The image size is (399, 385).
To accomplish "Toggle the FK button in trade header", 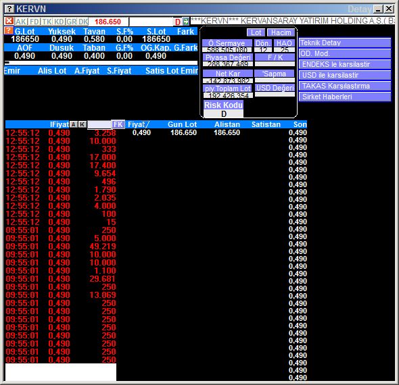I will [x=118, y=124].
